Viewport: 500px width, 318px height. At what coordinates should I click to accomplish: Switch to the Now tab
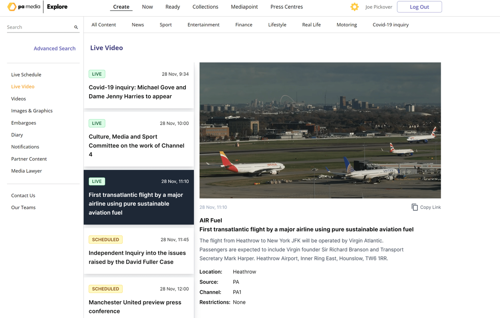[x=147, y=7]
